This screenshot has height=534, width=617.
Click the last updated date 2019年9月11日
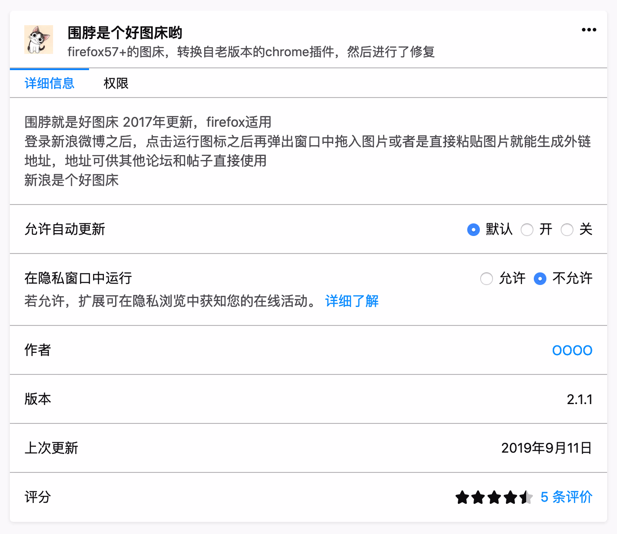click(546, 448)
